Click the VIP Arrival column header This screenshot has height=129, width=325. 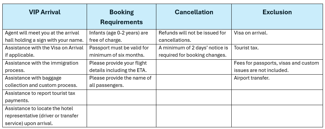point(45,17)
